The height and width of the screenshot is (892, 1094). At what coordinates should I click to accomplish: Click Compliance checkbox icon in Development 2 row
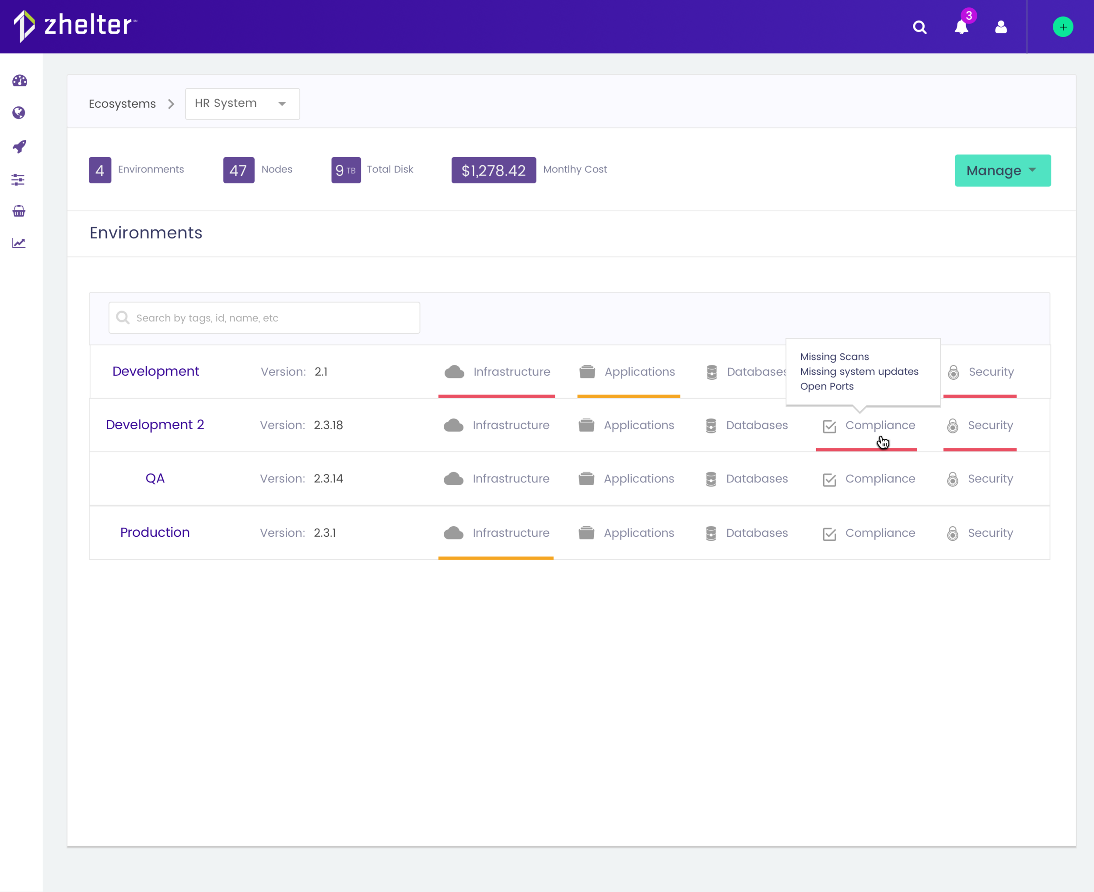click(829, 426)
